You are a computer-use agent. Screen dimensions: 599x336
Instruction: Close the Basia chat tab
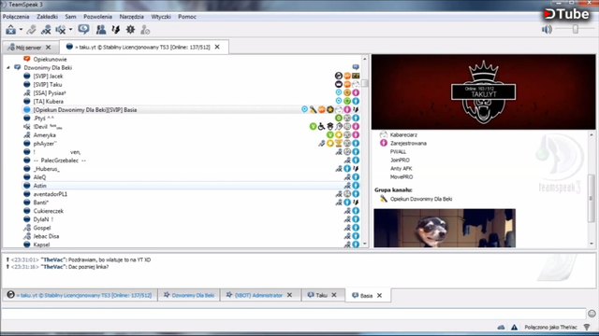point(379,295)
